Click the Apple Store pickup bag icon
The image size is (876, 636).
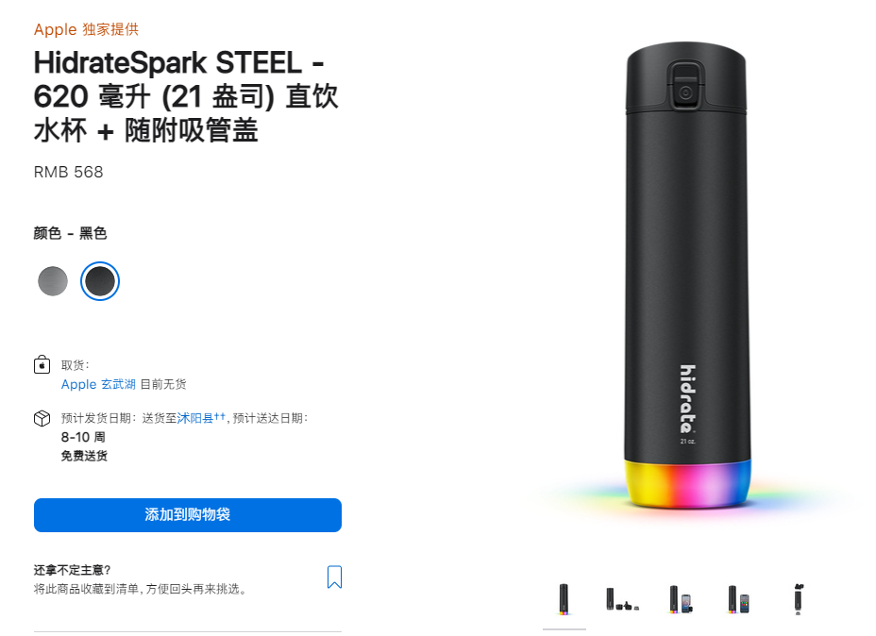coord(42,364)
